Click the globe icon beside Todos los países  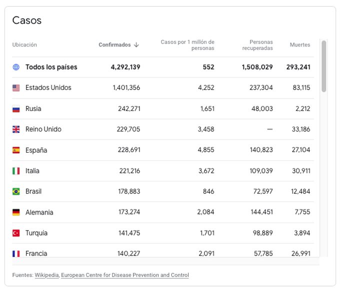tap(16, 67)
